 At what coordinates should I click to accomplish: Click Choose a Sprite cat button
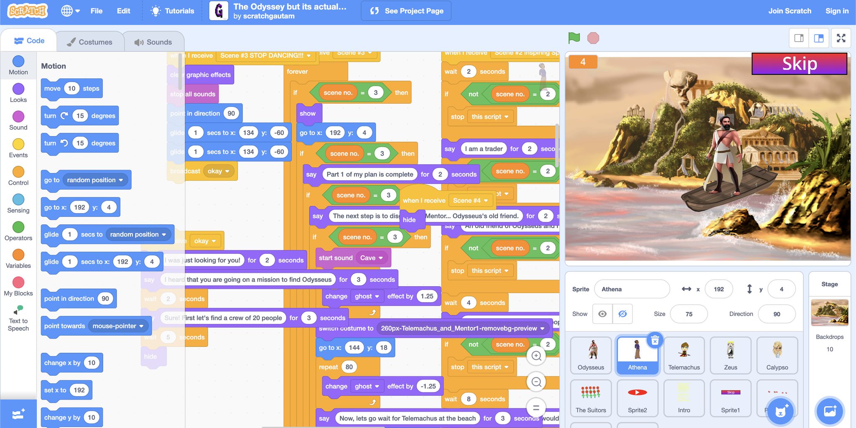point(780,411)
